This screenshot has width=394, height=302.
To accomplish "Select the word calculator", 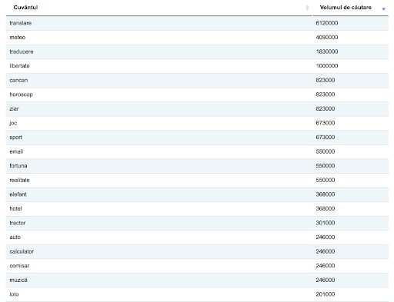I will (x=22, y=251).
